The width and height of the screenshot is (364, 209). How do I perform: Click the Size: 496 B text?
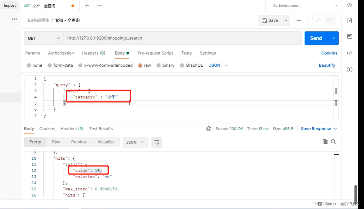(283, 129)
